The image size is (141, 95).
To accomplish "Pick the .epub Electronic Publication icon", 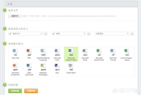I will [x=43, y=66].
